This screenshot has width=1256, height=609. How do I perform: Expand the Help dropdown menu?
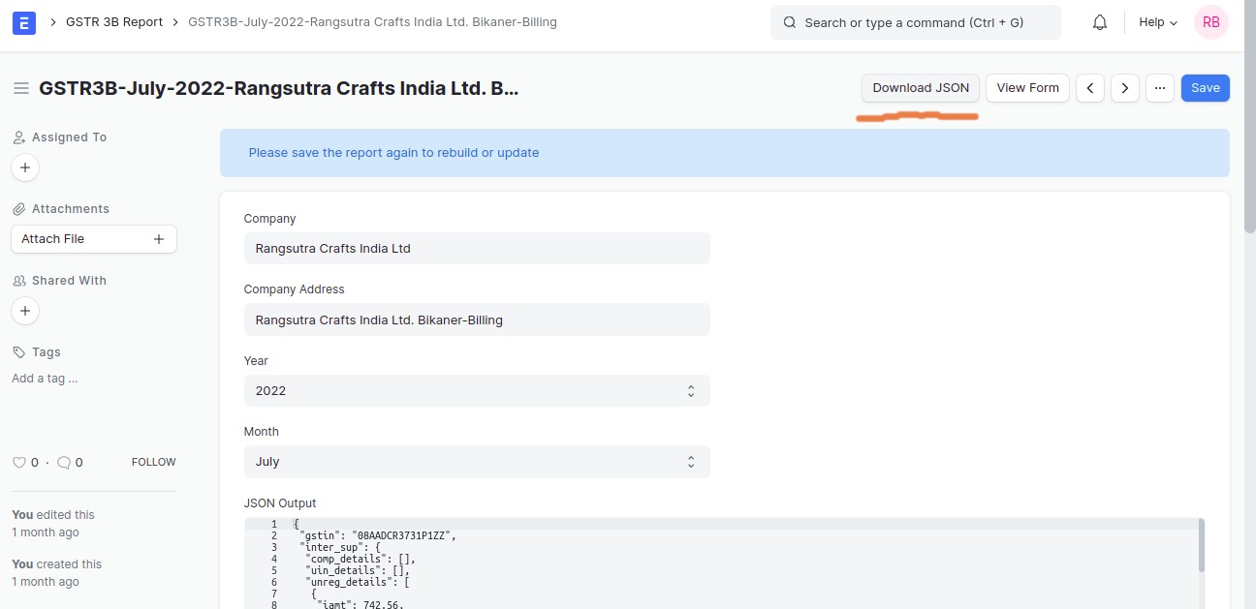(x=1158, y=22)
